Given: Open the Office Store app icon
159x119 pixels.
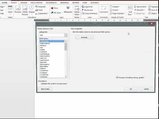Looking at the screenshot, I should point(55,8).
